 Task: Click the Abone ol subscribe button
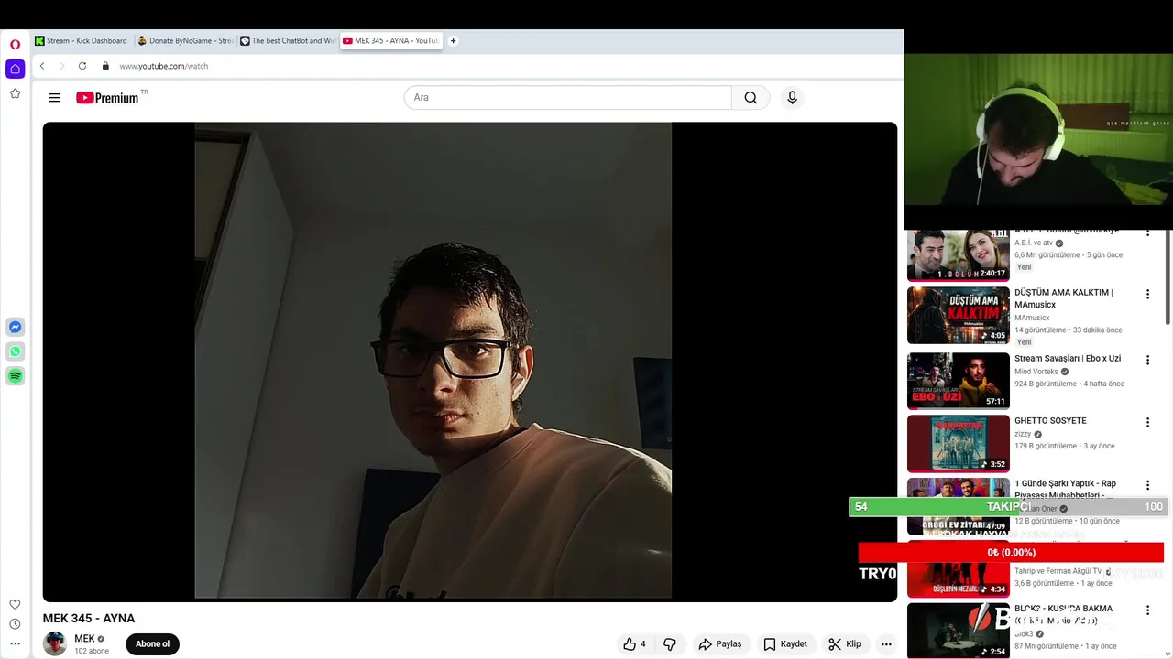[x=152, y=644]
